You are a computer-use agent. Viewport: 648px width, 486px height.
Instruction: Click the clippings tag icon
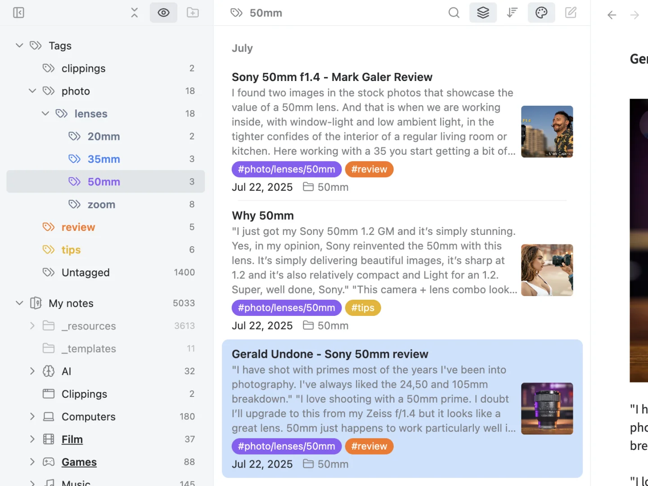click(x=49, y=68)
